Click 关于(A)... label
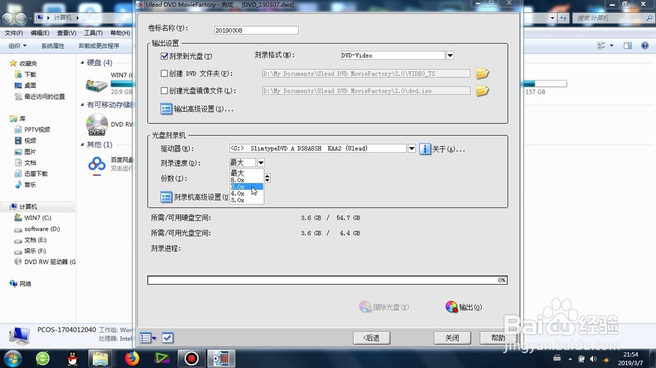This screenshot has height=368, width=656. [x=448, y=149]
